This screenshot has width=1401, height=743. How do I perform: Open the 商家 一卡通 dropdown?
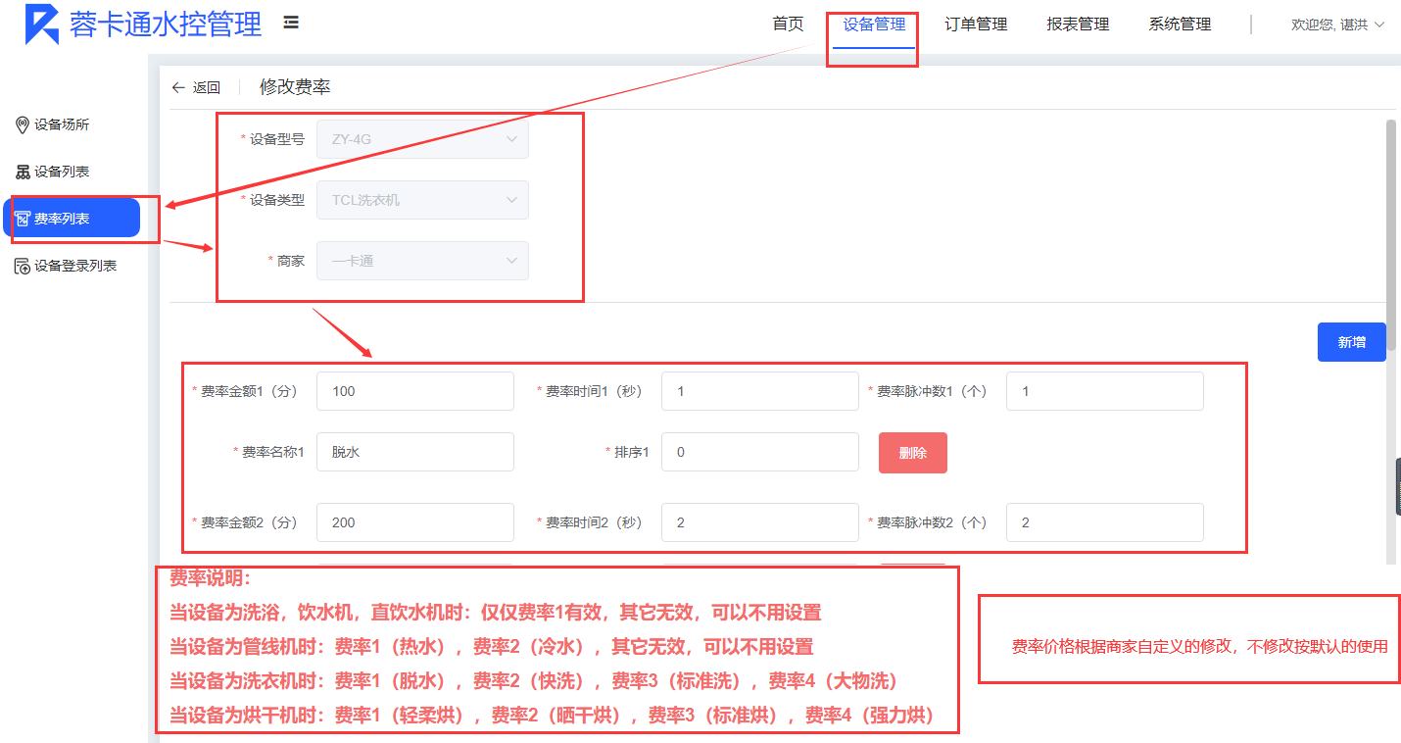[x=510, y=261]
